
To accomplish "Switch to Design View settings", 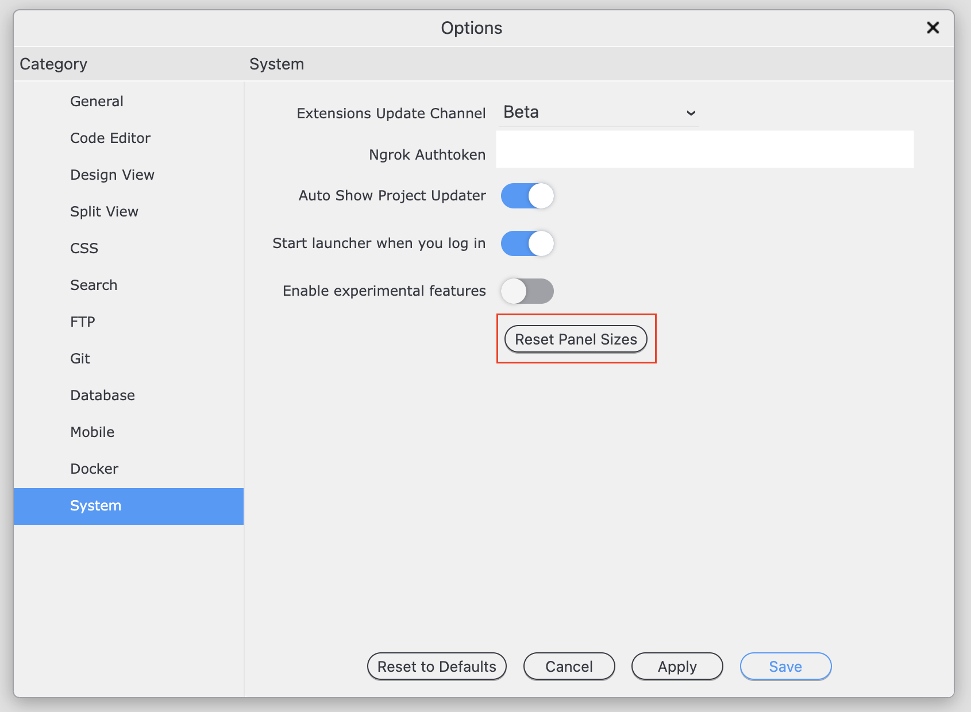I will coord(112,175).
